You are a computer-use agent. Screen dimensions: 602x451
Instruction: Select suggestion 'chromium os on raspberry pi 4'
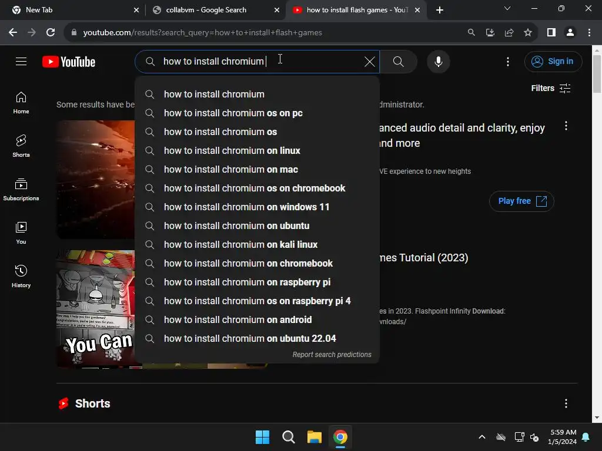(257, 301)
